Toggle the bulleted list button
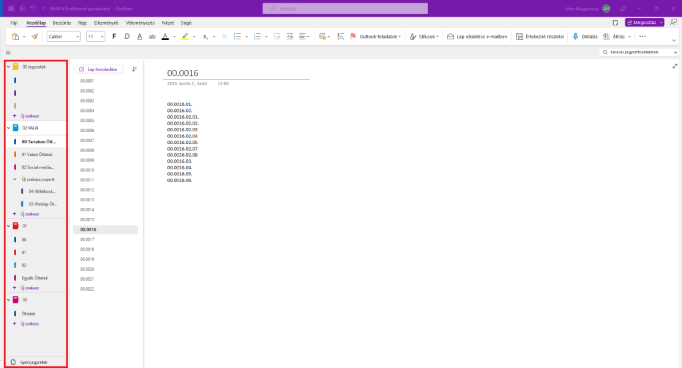Viewport: 682px width, 368px height. click(x=237, y=37)
